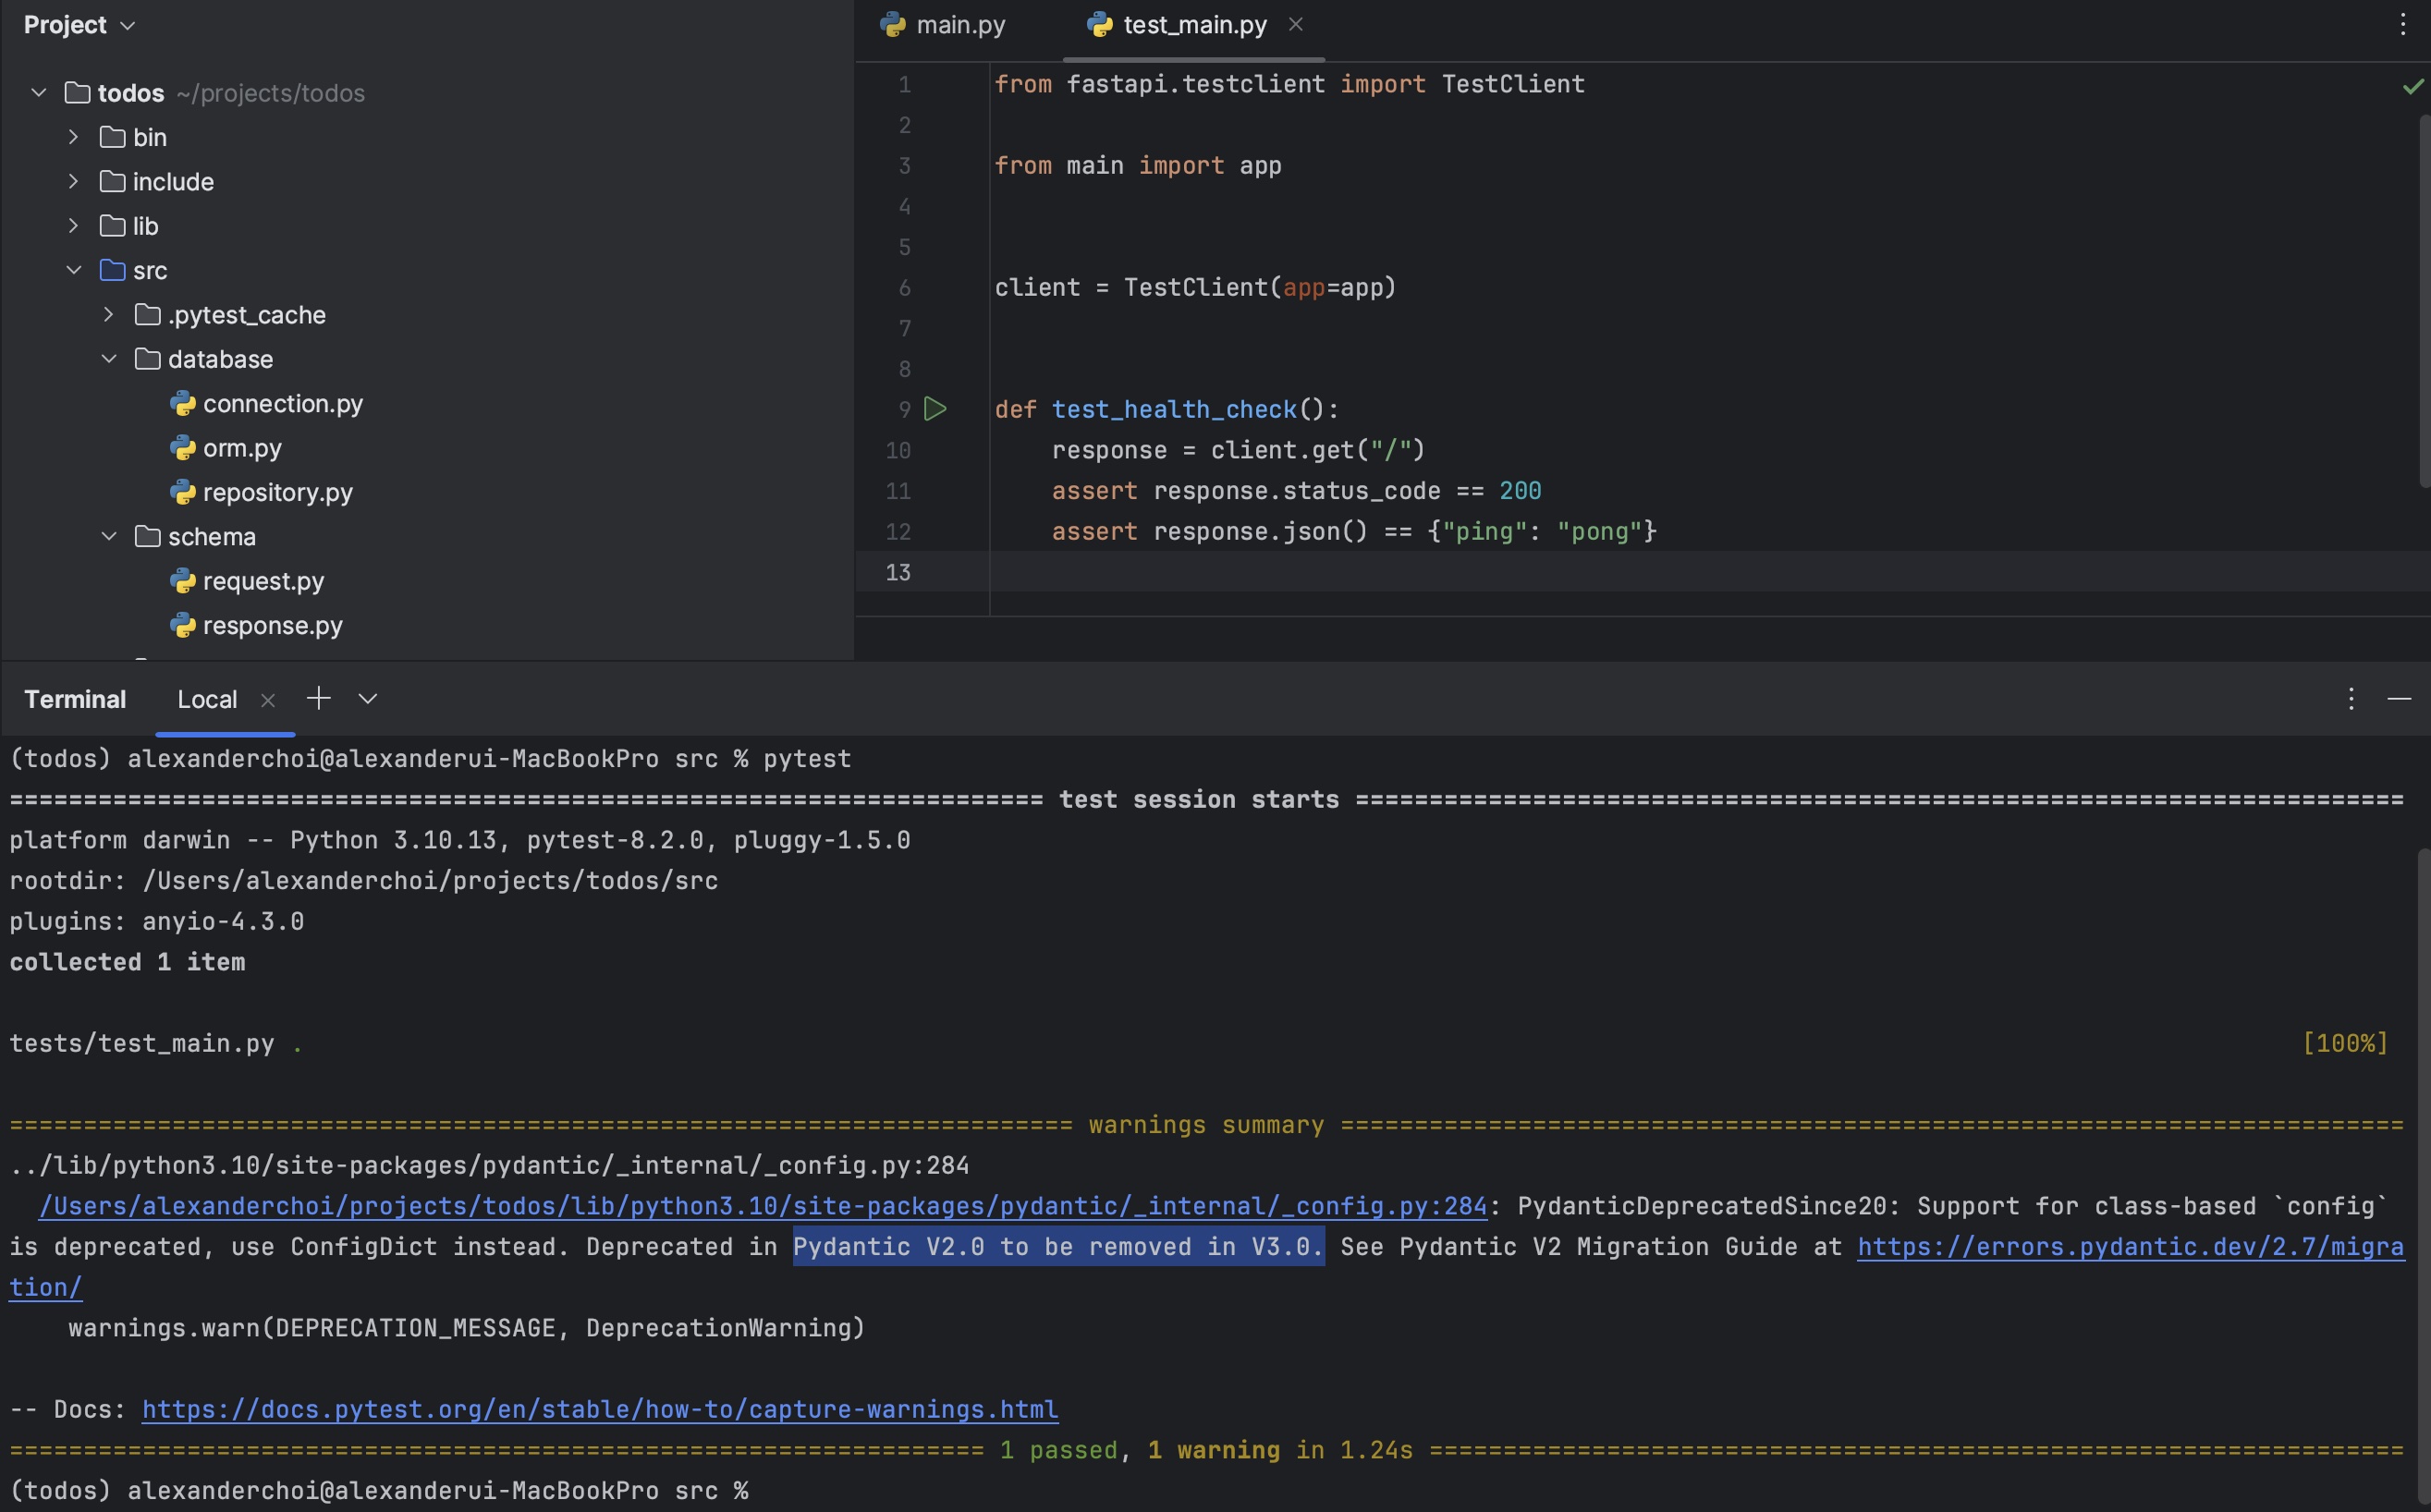Click '~/projects/todos' path label
The height and width of the screenshot is (1512, 2431).
tap(271, 93)
